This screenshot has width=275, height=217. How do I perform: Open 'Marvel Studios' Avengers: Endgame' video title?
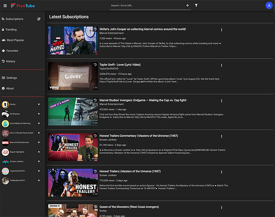point(143,100)
